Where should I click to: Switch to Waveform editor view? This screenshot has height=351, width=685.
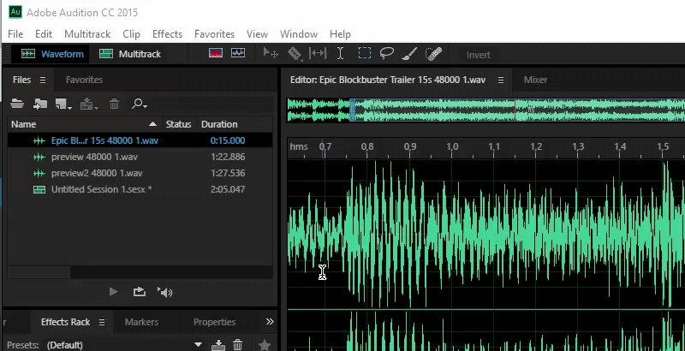click(52, 54)
